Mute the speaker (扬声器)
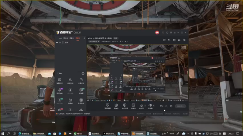 coord(150,106)
